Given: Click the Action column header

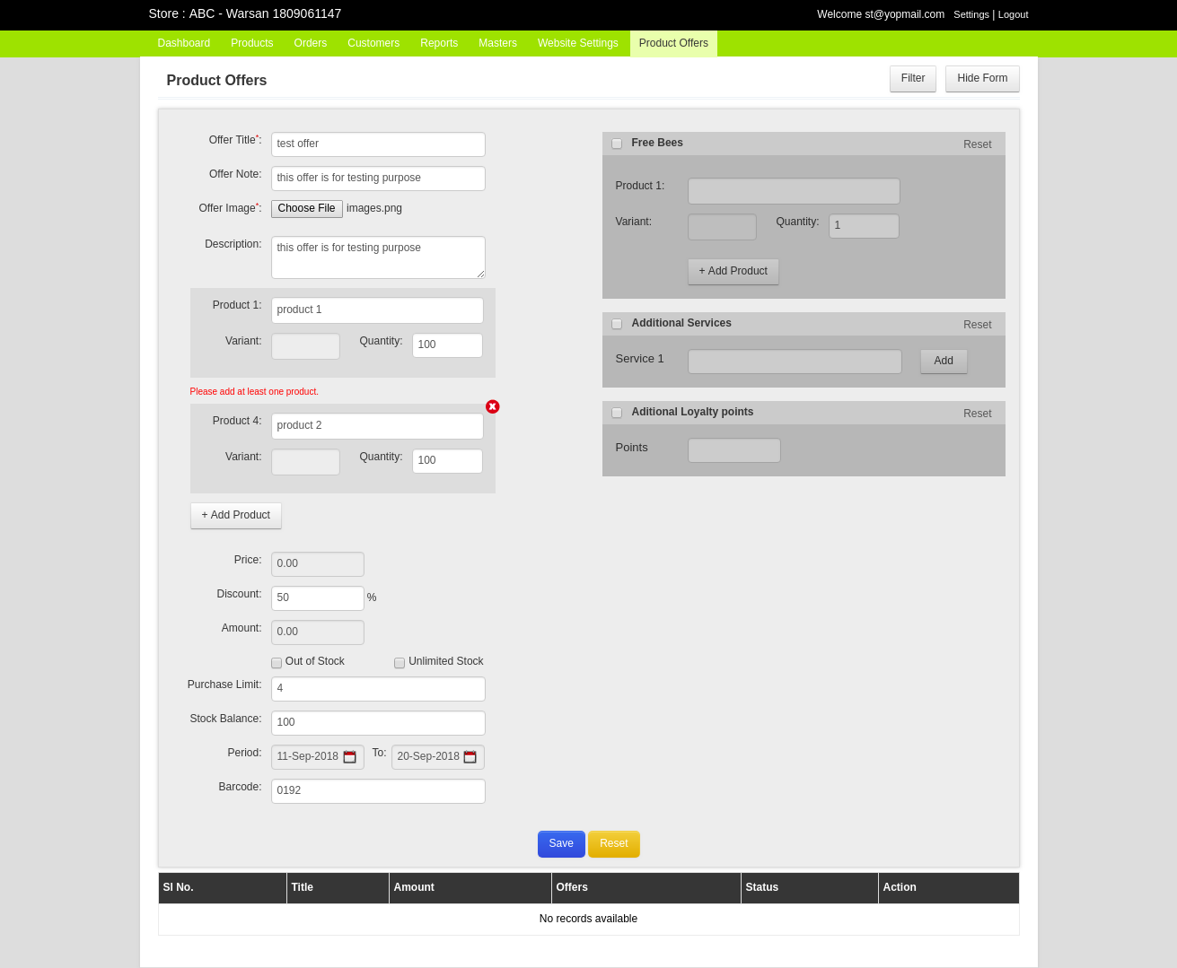Looking at the screenshot, I should click(x=949, y=888).
